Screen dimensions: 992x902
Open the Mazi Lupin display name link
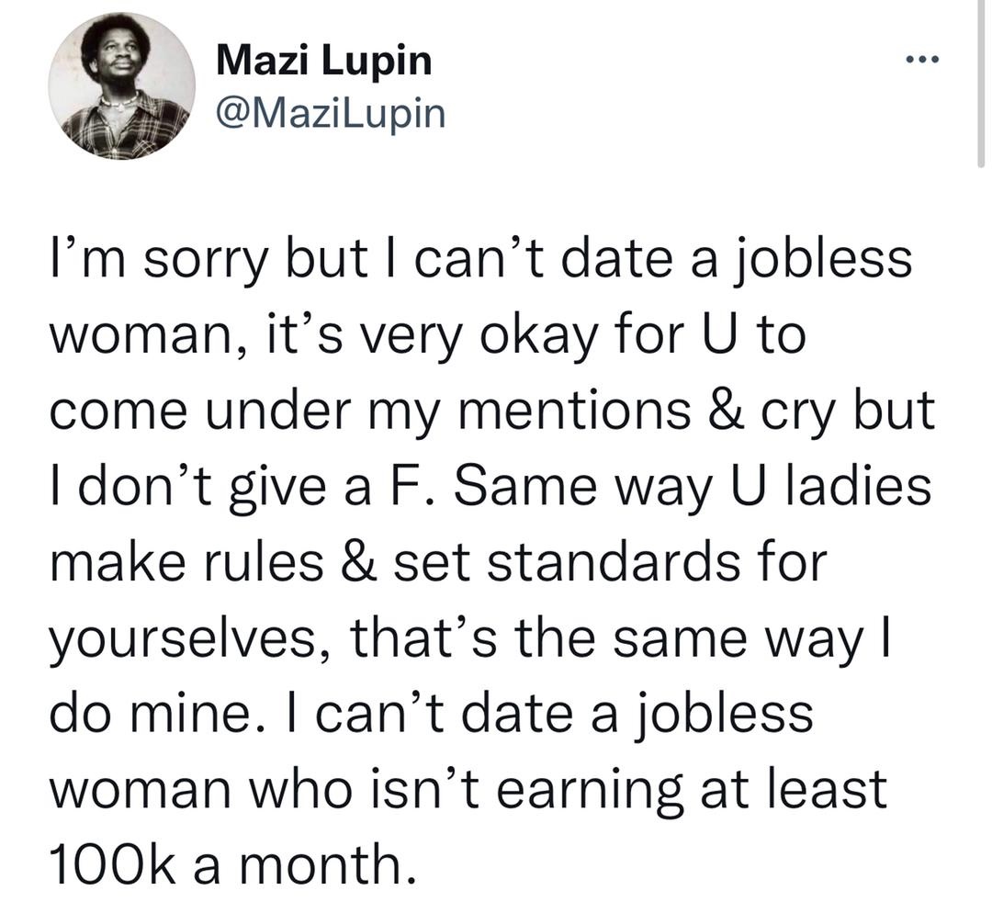(x=324, y=62)
